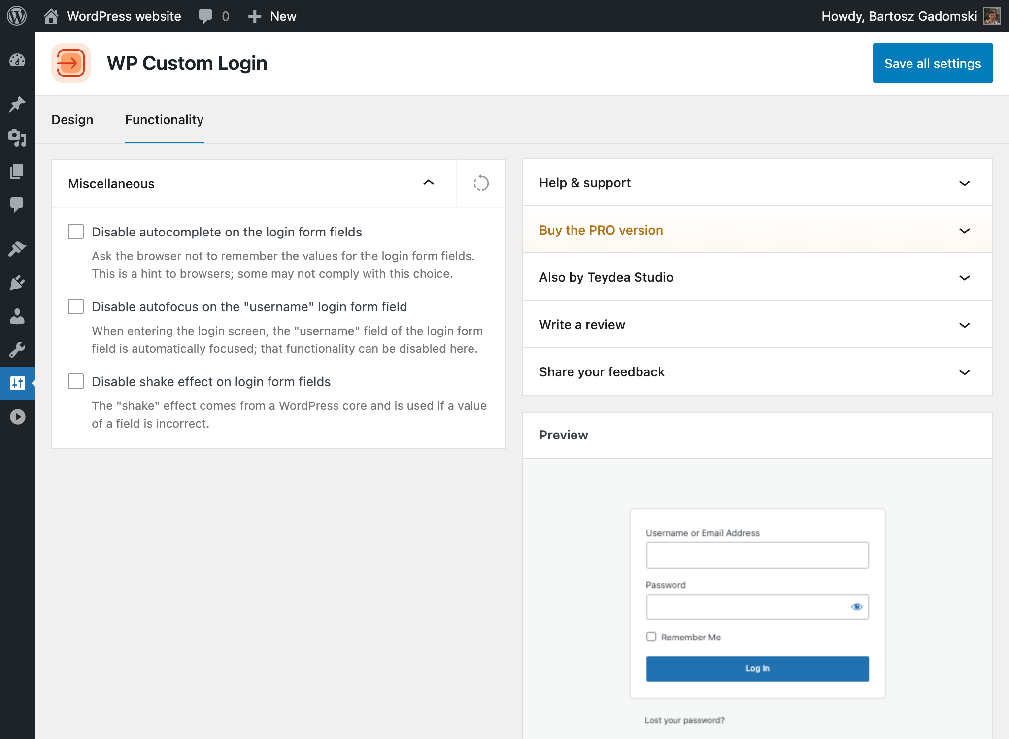
Task: Open Plugins via the plug icon
Action: pos(18,282)
